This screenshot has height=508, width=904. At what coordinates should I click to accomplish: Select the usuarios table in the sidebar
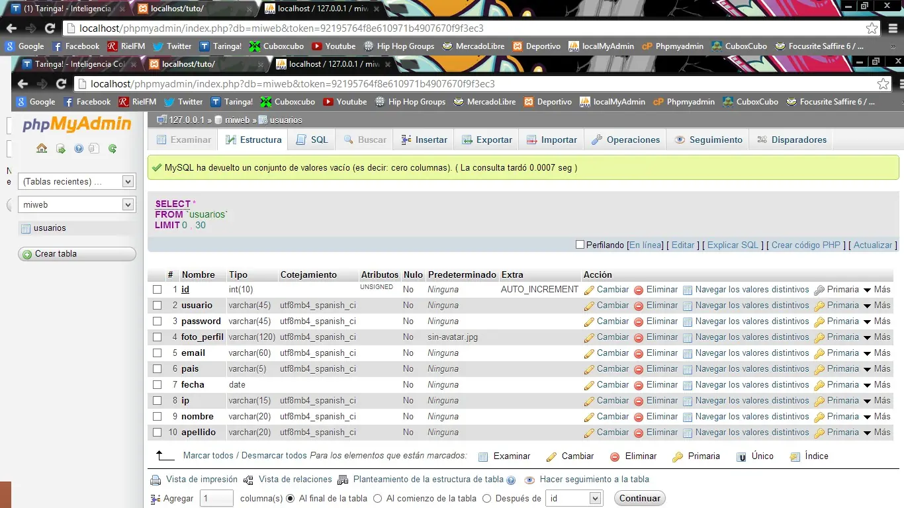(x=50, y=228)
